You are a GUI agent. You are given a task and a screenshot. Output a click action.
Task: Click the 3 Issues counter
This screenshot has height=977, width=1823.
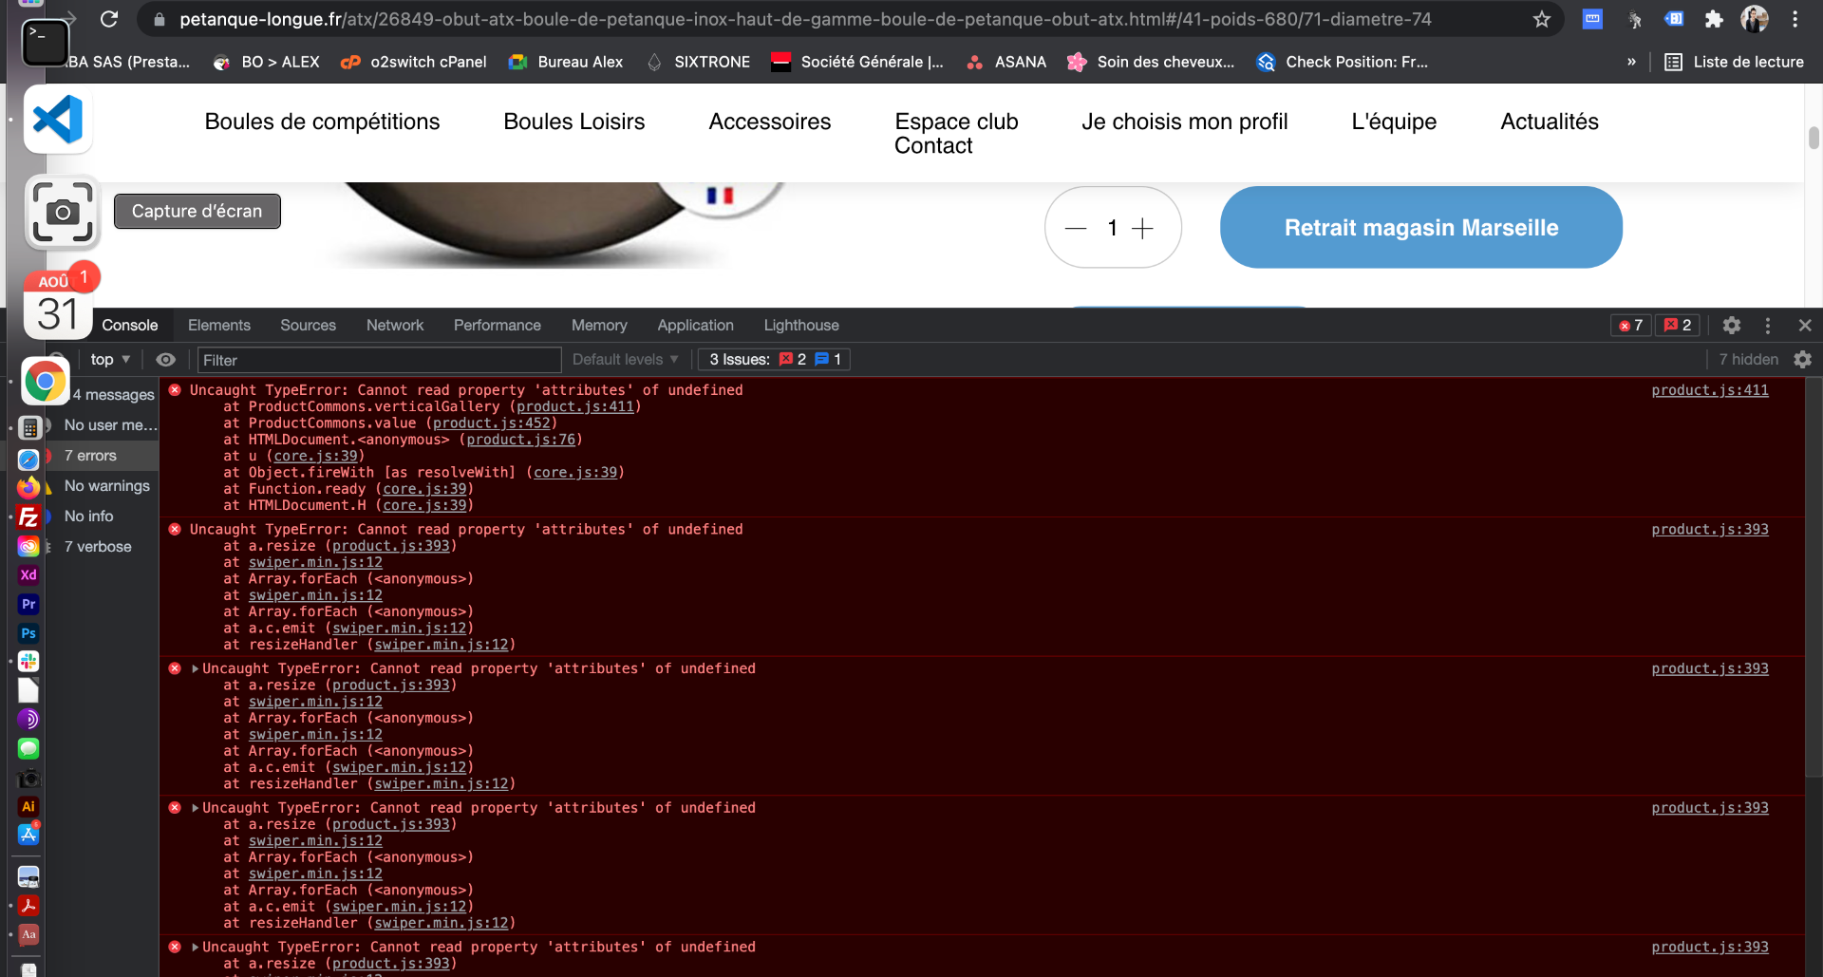pos(774,360)
